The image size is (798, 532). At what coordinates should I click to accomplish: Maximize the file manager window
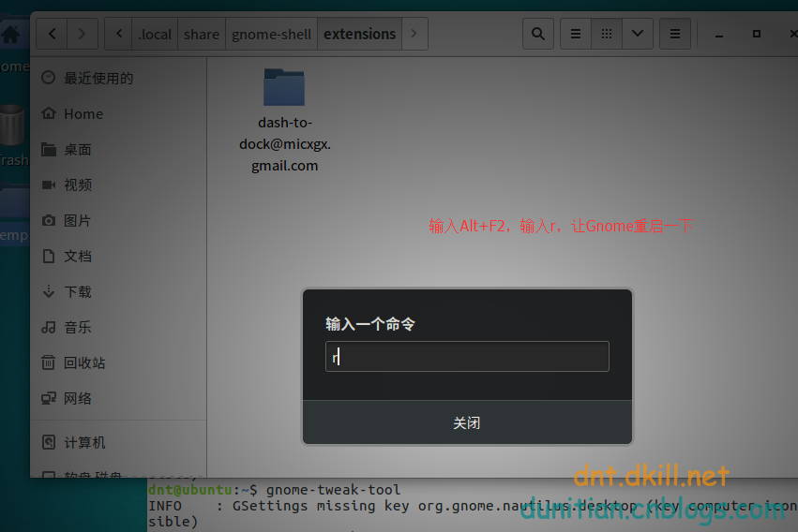coord(757,34)
